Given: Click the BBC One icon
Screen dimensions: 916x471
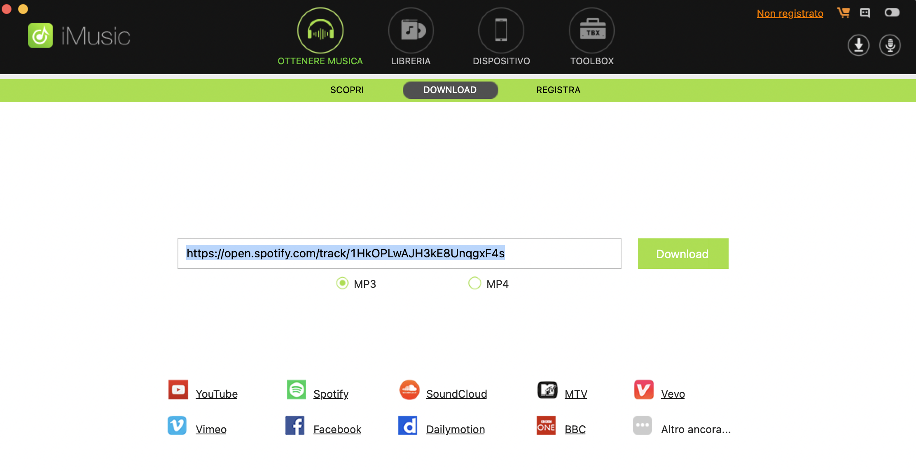Looking at the screenshot, I should pos(546,425).
